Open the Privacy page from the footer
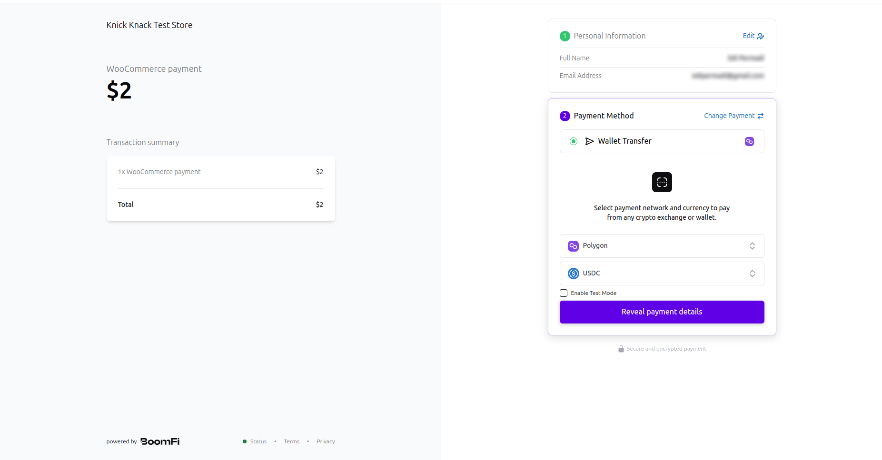This screenshot has width=882, height=460. point(326,441)
